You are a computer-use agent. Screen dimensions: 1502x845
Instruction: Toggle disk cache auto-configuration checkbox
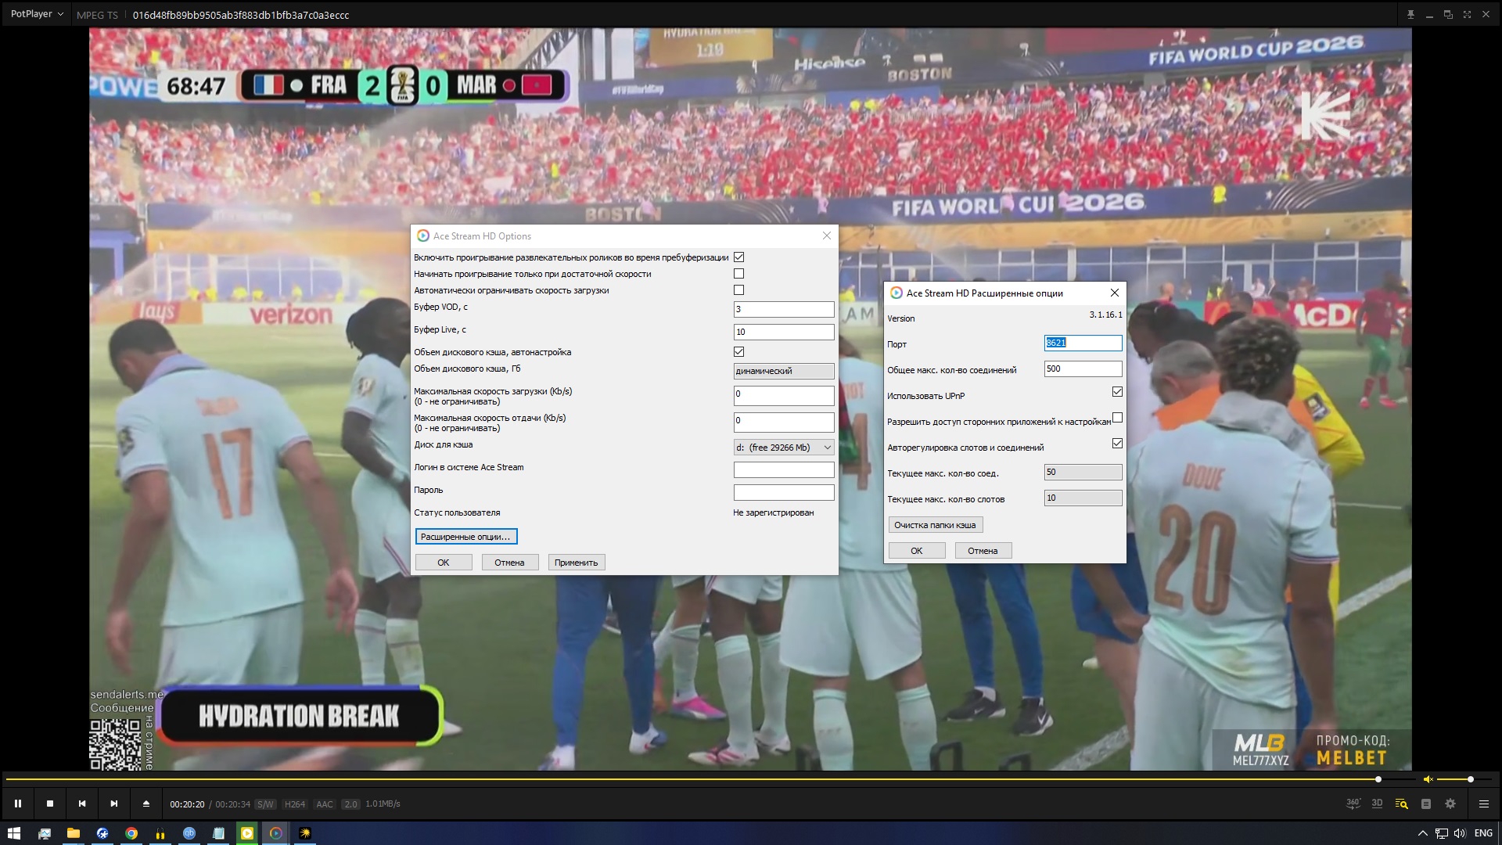[738, 352]
